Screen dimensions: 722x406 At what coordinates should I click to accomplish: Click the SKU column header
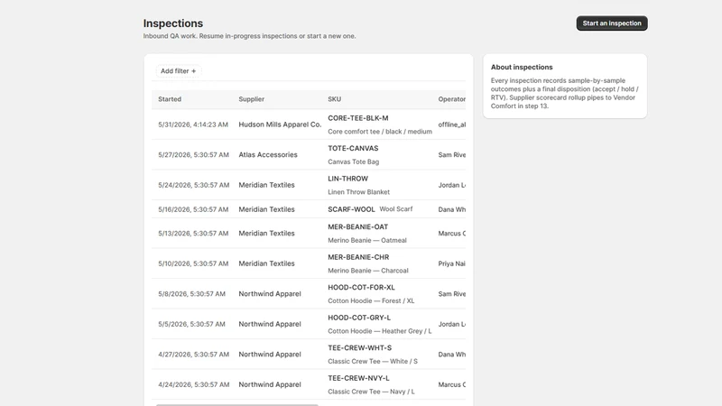334,99
